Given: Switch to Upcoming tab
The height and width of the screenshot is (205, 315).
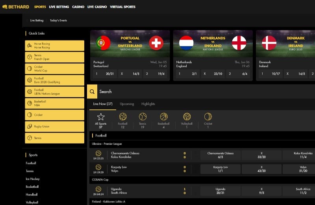Looking at the screenshot, I should [x=127, y=104].
